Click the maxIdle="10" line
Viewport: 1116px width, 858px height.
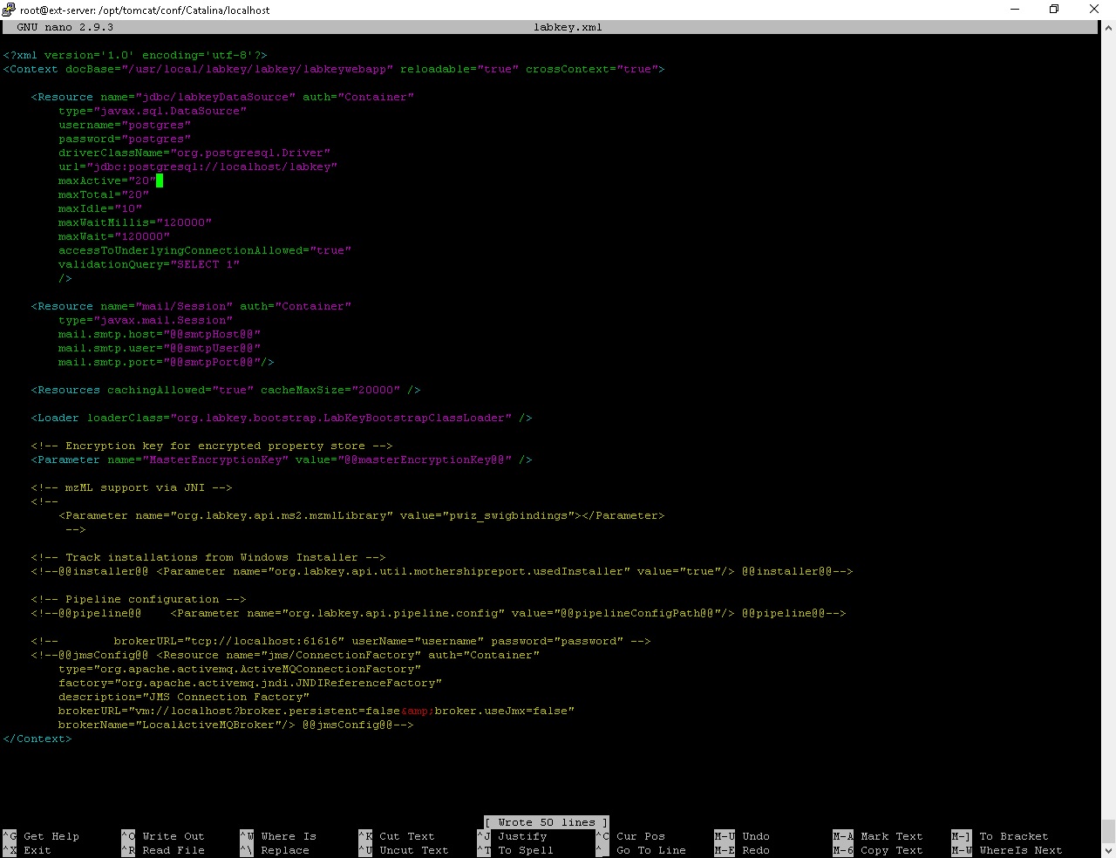point(100,208)
